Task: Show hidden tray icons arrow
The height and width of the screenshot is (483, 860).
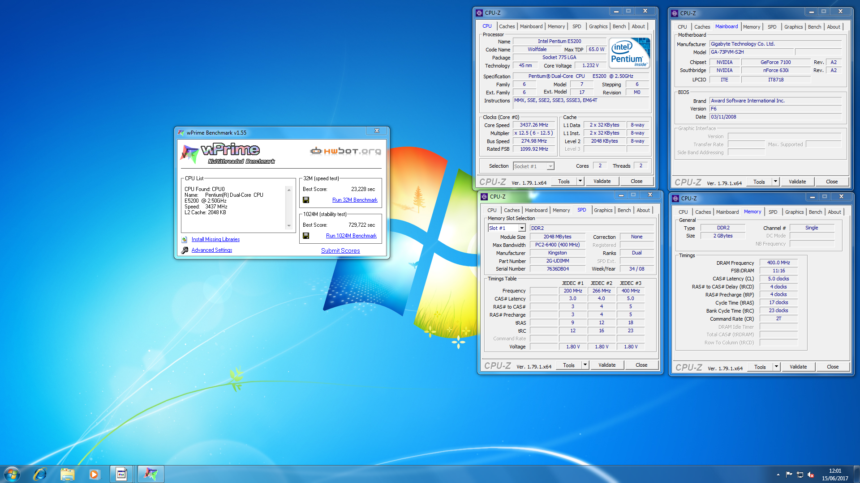Action: (778, 475)
